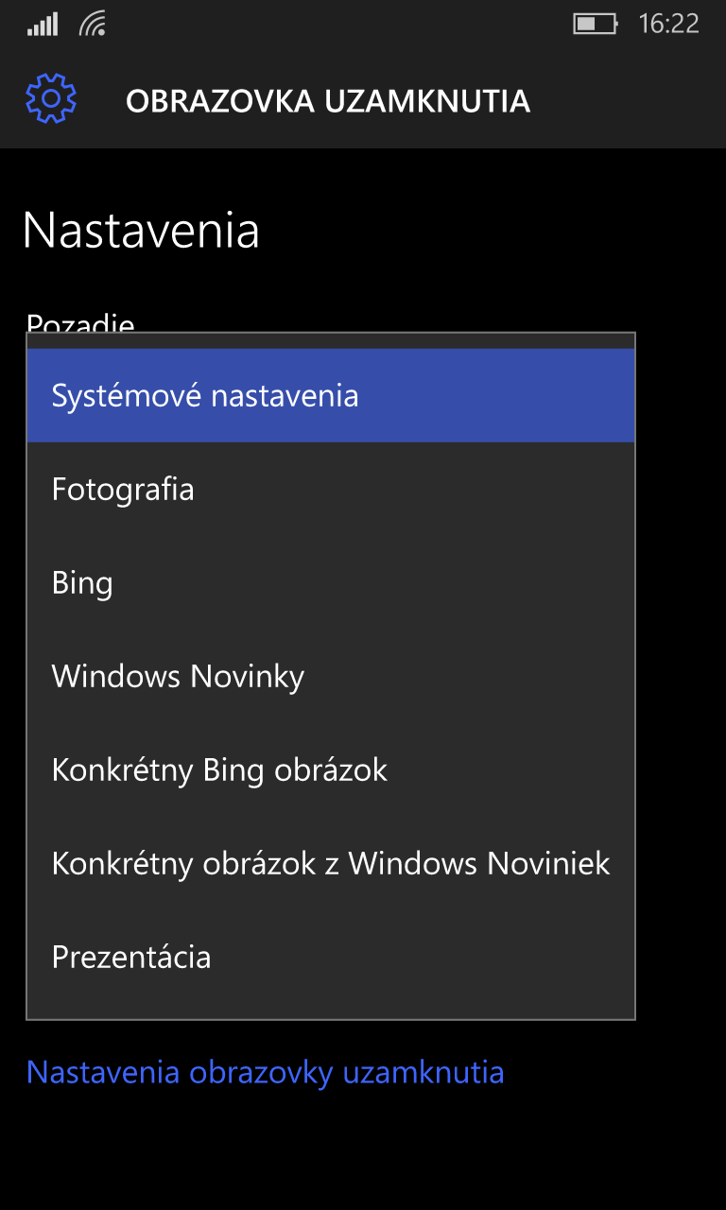The width and height of the screenshot is (726, 1210).
Task: Choose the Prezentácia option
Action: coord(331,957)
